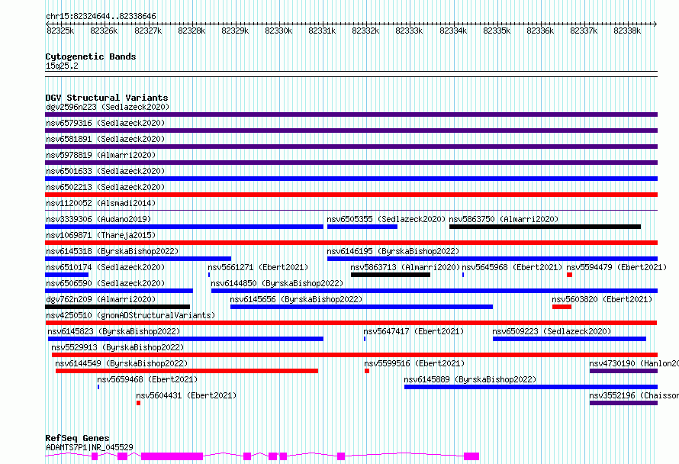Select the RefSeq Genes track title
Viewport: 679px width, 464px height.
(x=77, y=438)
